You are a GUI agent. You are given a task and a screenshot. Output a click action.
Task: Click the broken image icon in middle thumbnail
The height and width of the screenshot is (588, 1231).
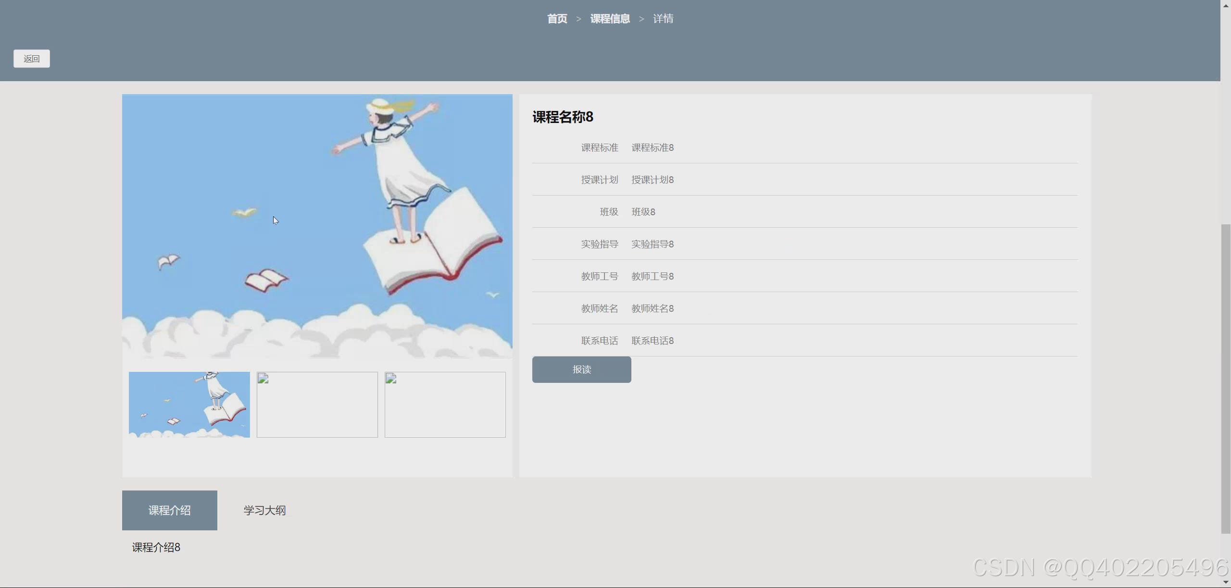(x=263, y=379)
